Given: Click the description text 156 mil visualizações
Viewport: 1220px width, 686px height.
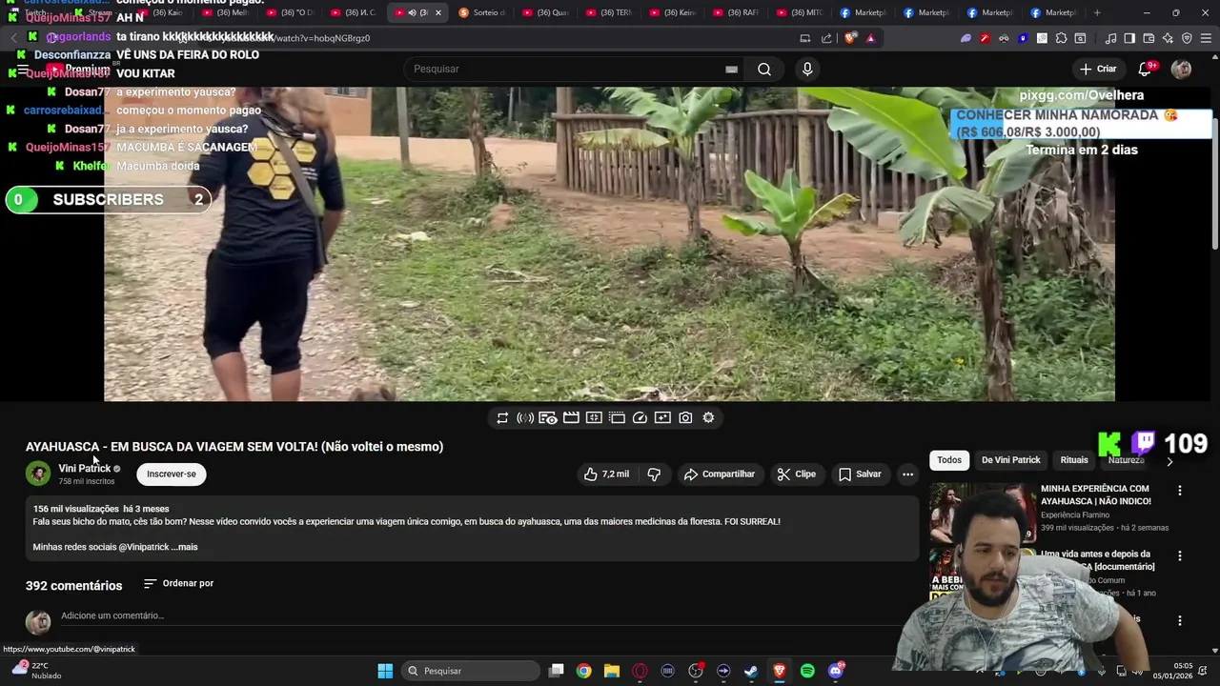Looking at the screenshot, I should click(x=76, y=509).
